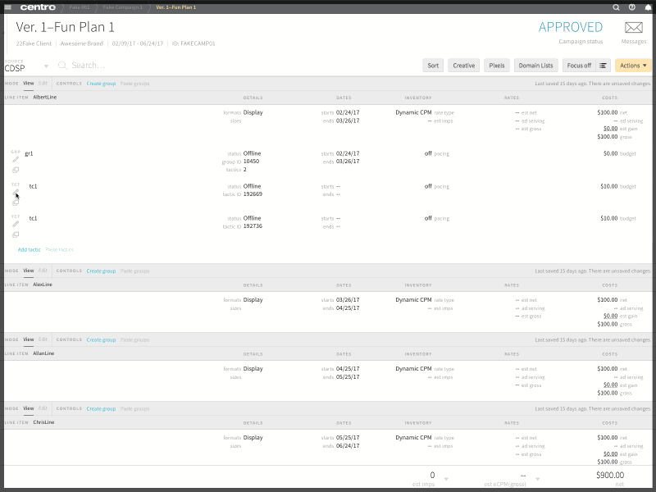Click inside the Search input field
The image size is (656, 492).
point(107,65)
